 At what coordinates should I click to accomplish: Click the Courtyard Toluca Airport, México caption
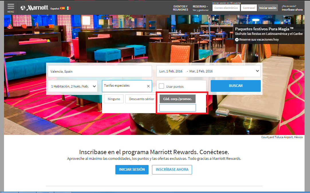(282, 137)
